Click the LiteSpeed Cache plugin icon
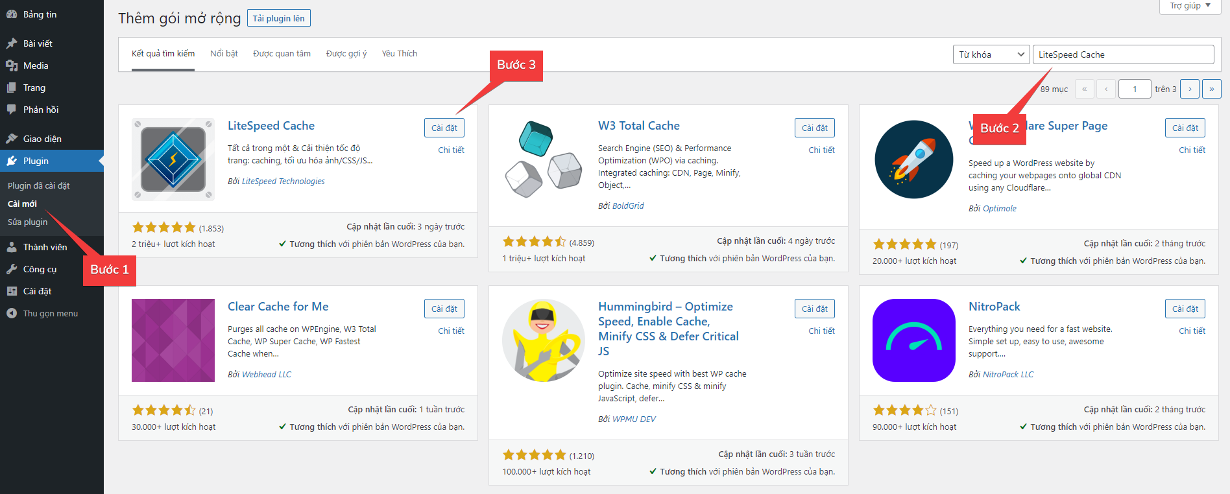1230x494 pixels. (173, 159)
